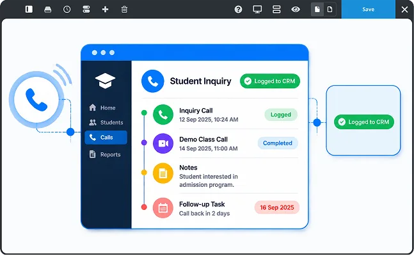Viewport: 414px width, 256px height.
Task: Click the graduation cap logo
Action: point(105,81)
